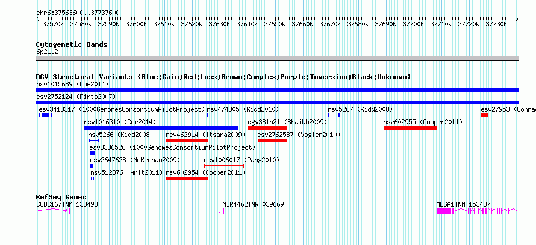
Task: Open the Cytogenetic Bands track title
Action: (x=72, y=44)
